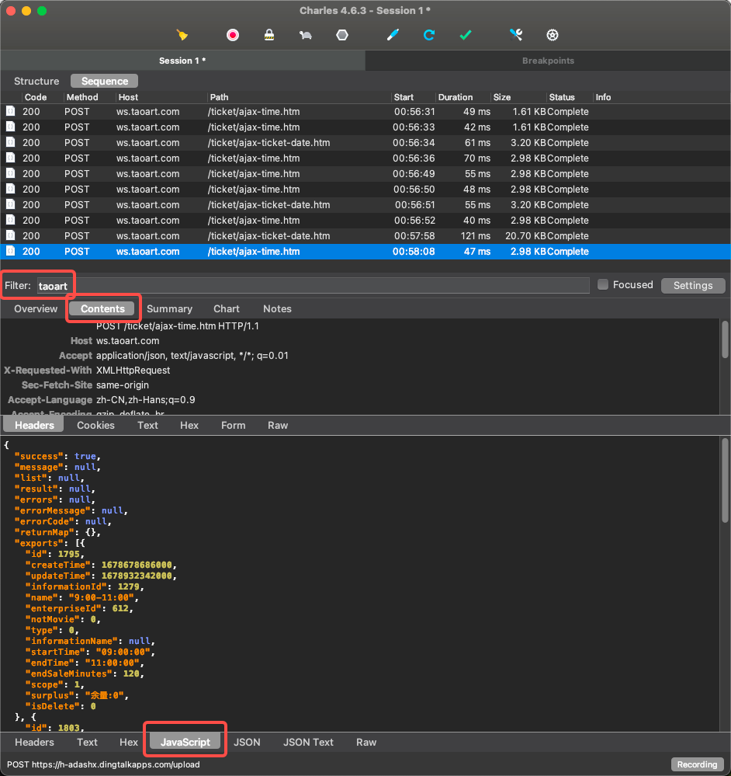The width and height of the screenshot is (731, 776).
Task: Open the Breakpoints tab
Action: pos(548,61)
